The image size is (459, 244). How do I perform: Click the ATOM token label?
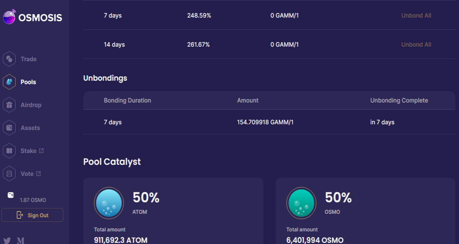click(140, 212)
